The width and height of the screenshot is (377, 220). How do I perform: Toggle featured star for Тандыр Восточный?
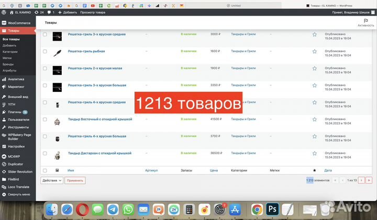[x=315, y=120]
